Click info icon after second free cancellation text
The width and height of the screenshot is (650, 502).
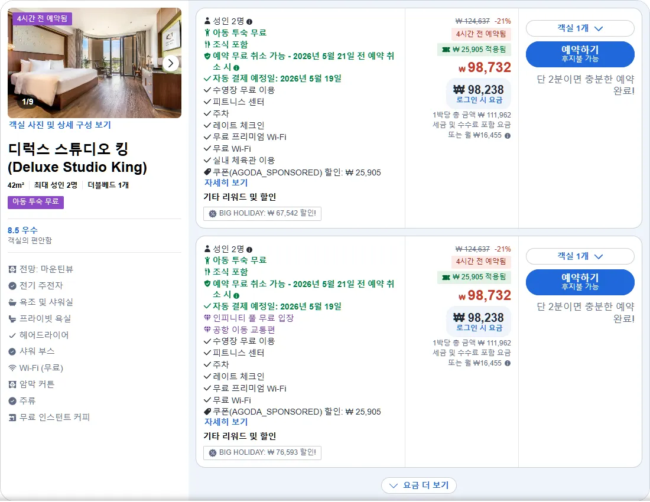(x=236, y=296)
